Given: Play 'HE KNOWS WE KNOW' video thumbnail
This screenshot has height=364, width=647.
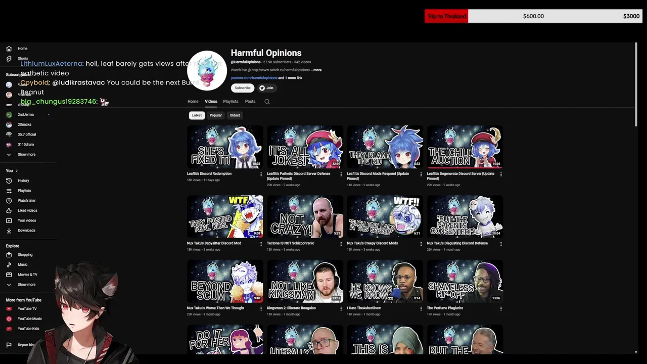Looking at the screenshot, I should [x=385, y=281].
